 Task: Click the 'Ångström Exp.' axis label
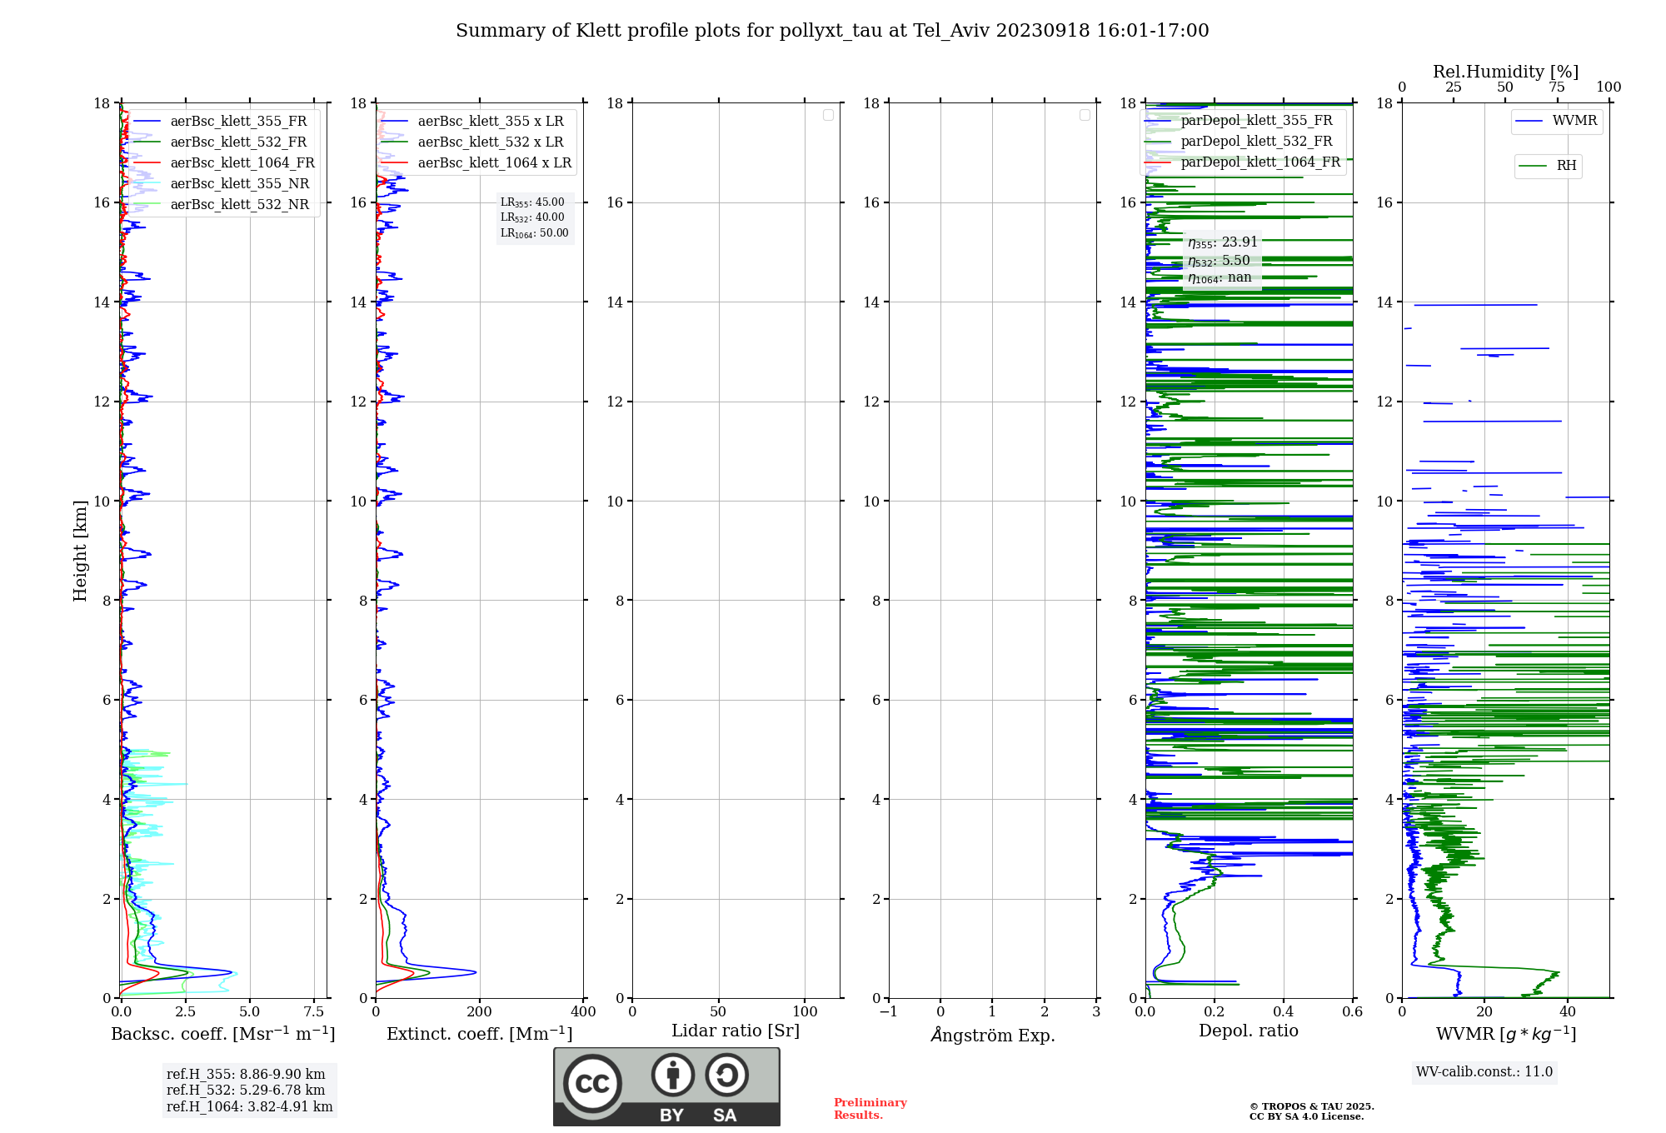point(993,1035)
